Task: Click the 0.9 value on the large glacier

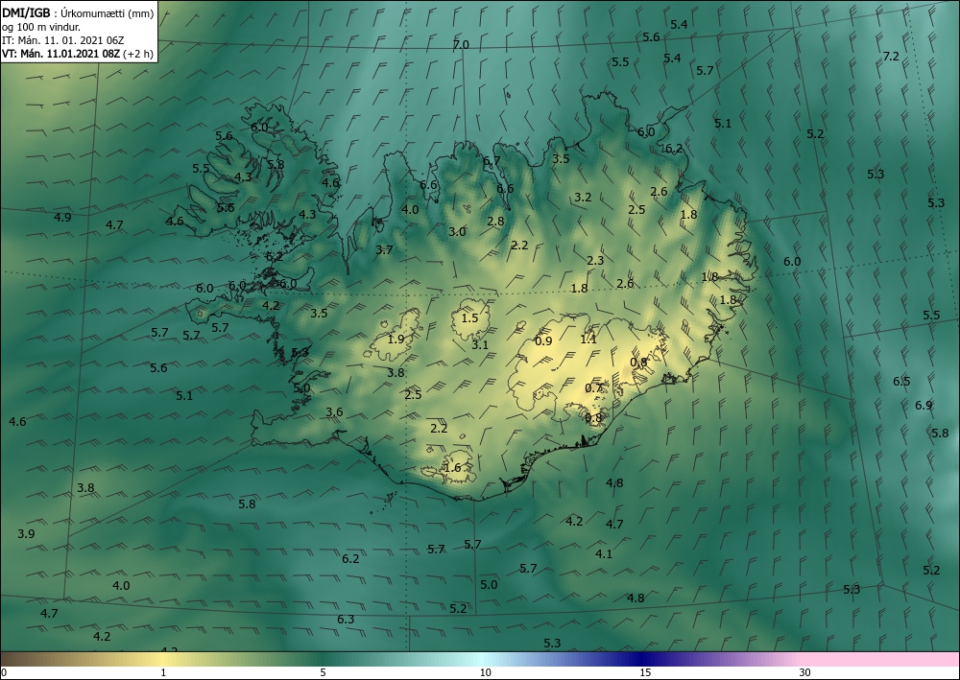Action: tap(543, 341)
